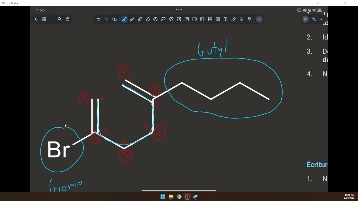The height and width of the screenshot is (201, 358).
Task: Select the active Pen tool
Action: 124,19
